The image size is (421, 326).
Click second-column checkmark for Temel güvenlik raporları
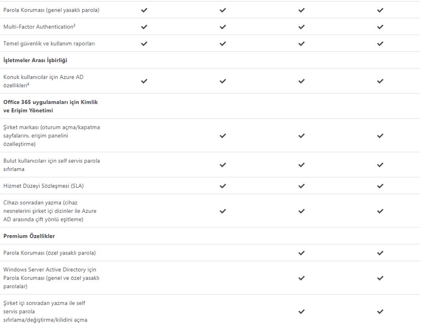coord(223,44)
